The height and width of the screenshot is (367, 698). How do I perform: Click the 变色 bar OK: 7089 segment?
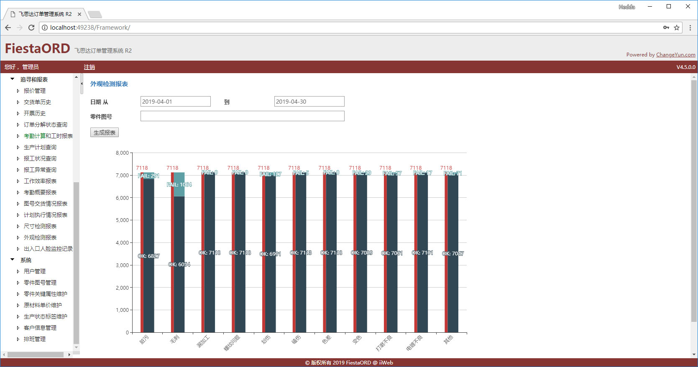(362, 253)
